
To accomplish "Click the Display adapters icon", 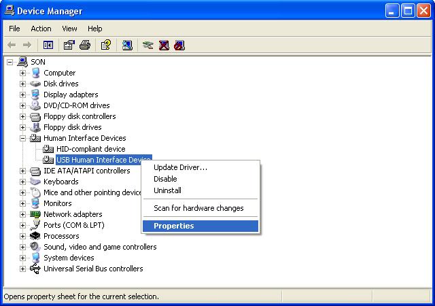I will tap(35, 95).
